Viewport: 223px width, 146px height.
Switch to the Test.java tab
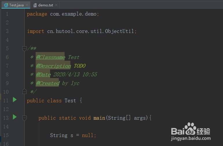[16, 5]
